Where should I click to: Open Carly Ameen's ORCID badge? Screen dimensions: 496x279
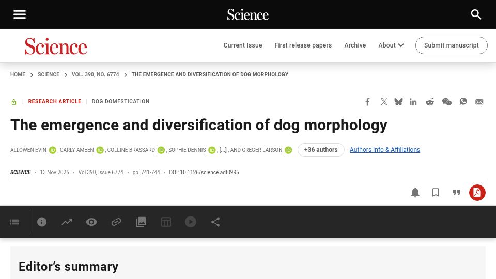[x=100, y=150]
